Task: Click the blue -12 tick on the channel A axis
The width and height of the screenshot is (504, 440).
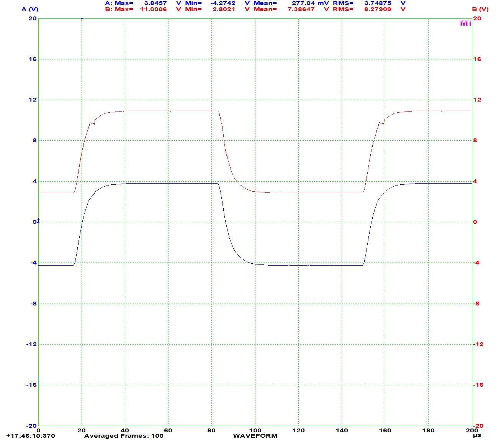Action: (31, 344)
